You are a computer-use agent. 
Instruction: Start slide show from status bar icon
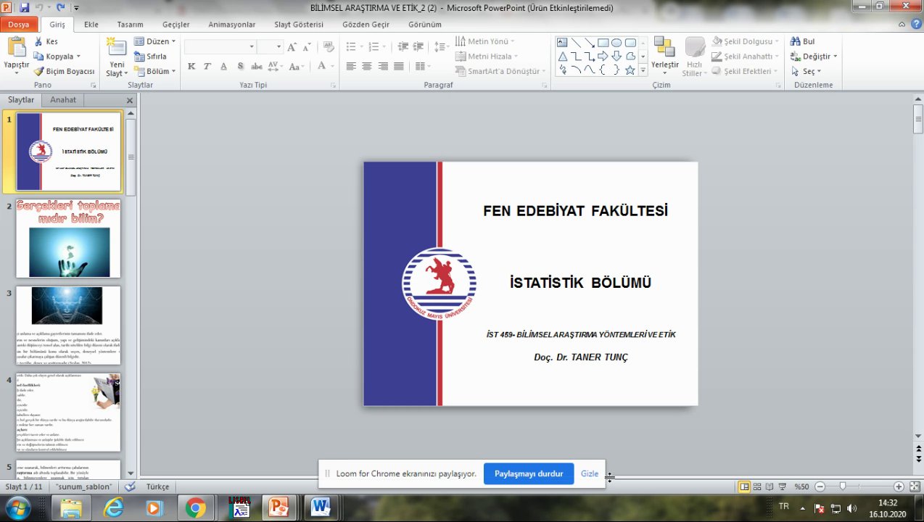783,486
